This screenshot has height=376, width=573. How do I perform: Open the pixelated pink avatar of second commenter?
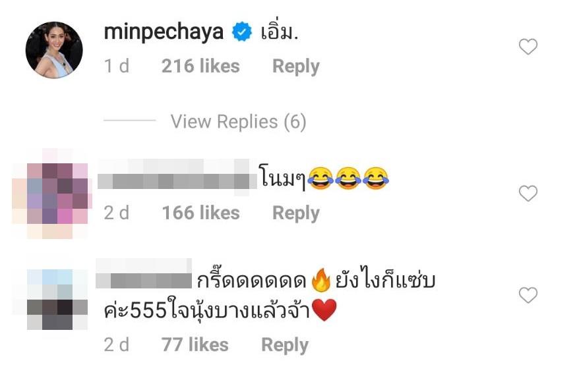tap(52, 194)
